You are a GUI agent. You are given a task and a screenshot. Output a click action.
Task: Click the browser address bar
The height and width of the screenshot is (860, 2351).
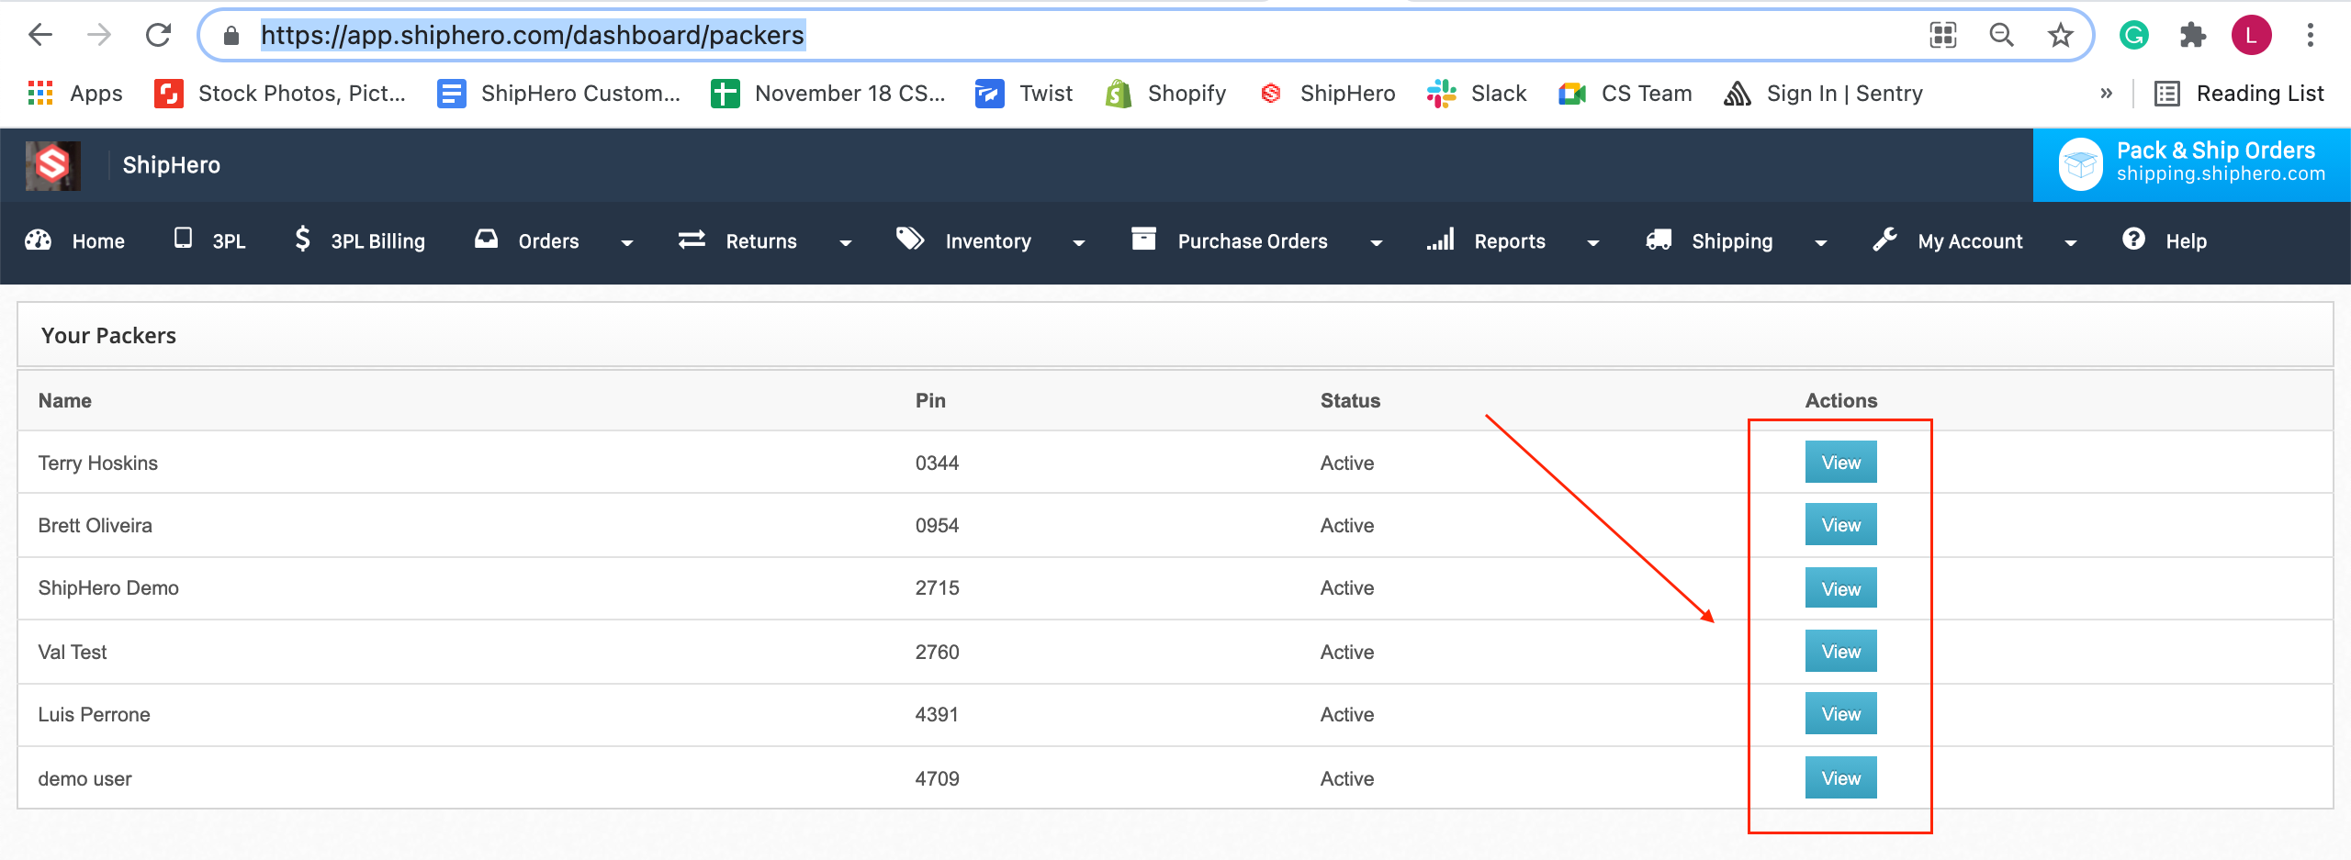1102,36
